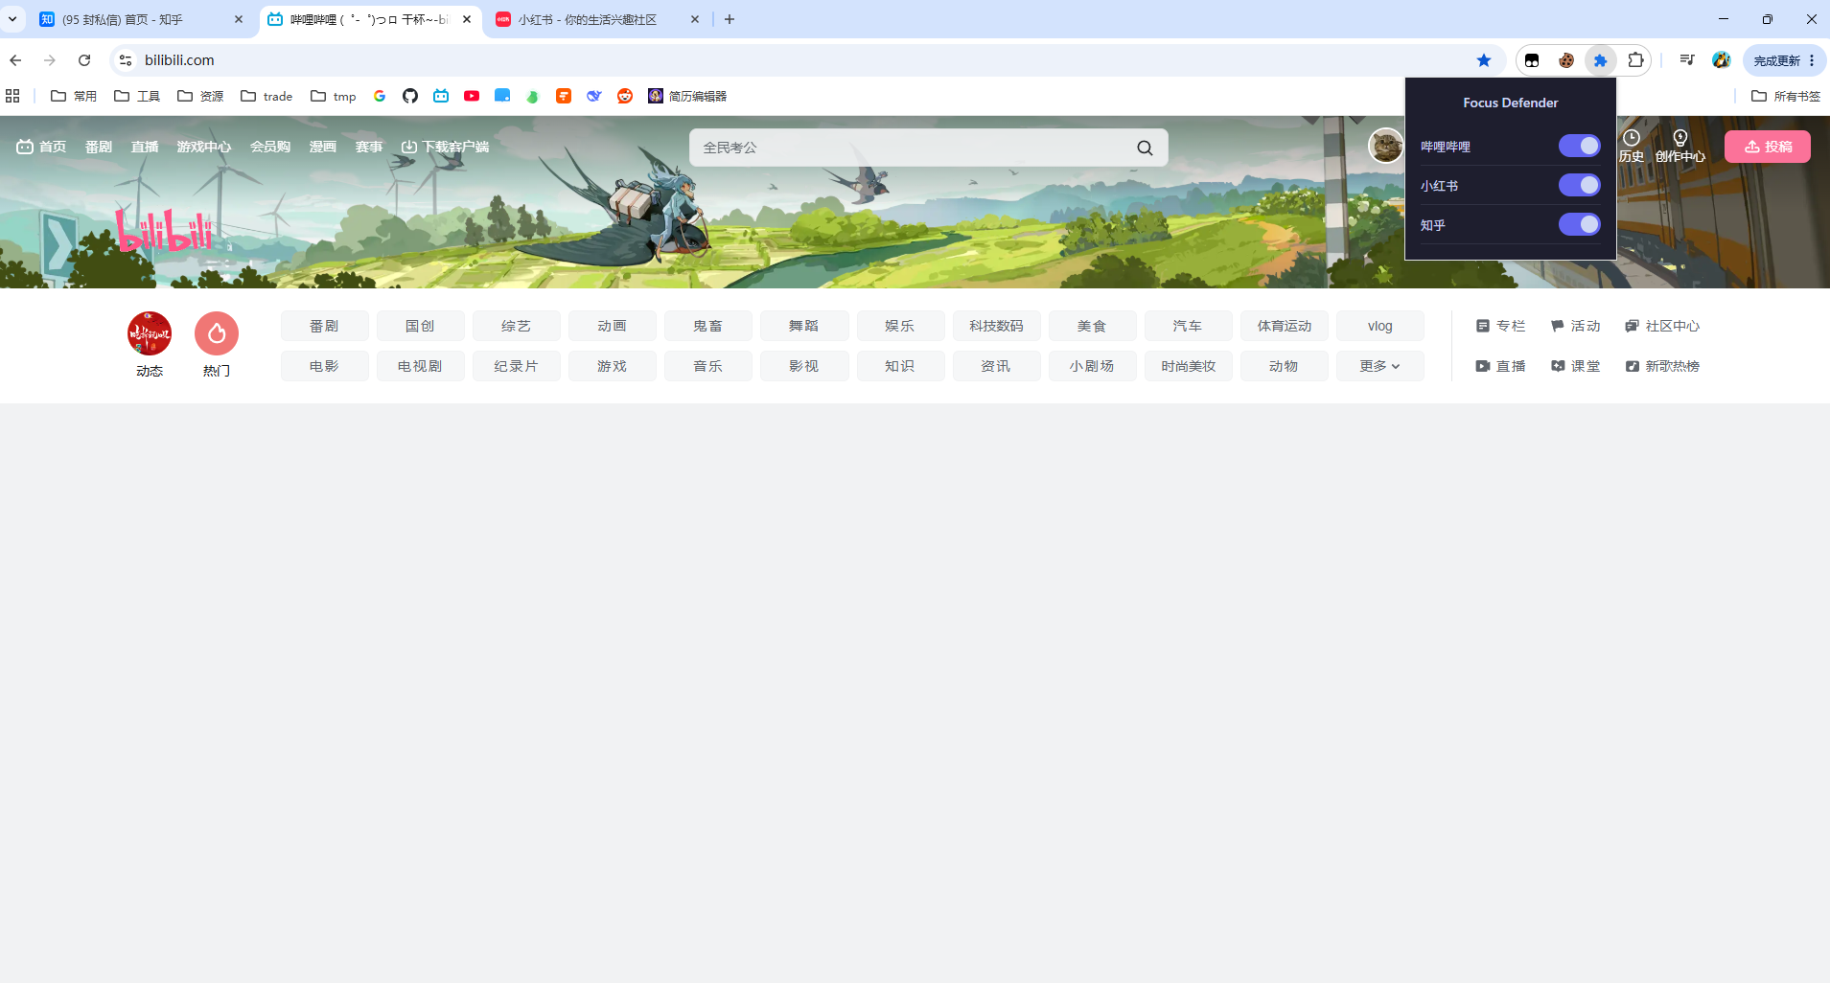1830x983 pixels.
Task: Open the 动态 avatar icon
Action: coord(150,333)
